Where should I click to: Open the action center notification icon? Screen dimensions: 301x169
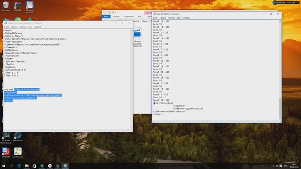coord(281,166)
